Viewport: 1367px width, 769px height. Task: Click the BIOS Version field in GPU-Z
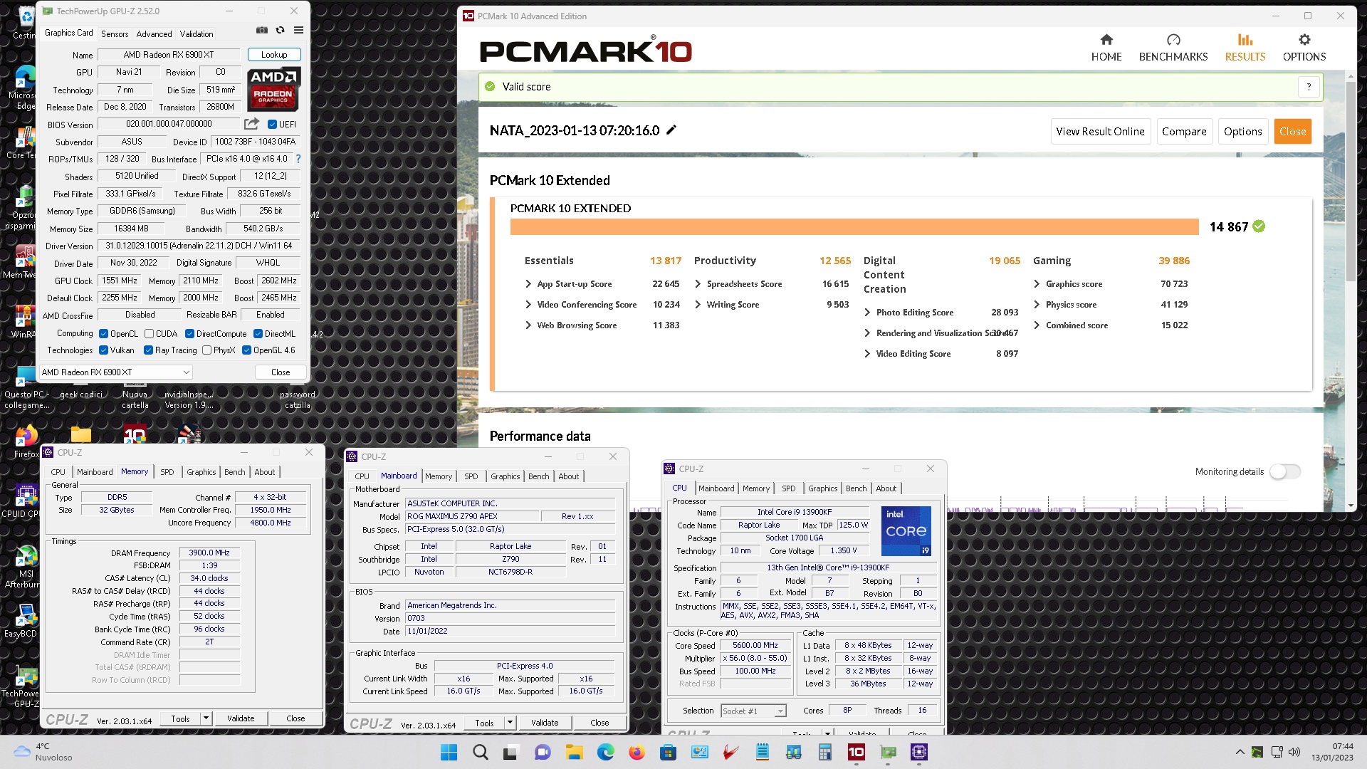(x=169, y=124)
